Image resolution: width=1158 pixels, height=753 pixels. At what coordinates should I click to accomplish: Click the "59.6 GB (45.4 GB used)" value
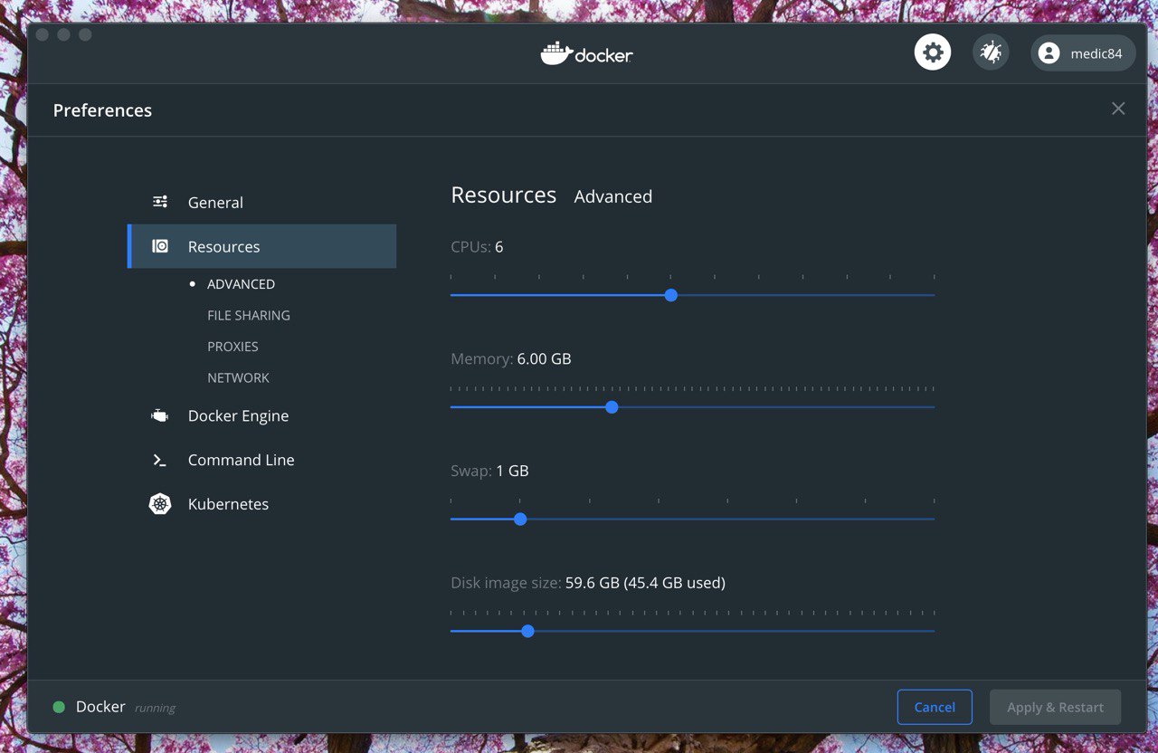645,583
